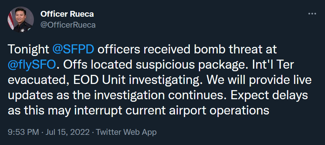Open the Twitter Web App source link
Screen dimensions: 325x145
click(x=126, y=132)
